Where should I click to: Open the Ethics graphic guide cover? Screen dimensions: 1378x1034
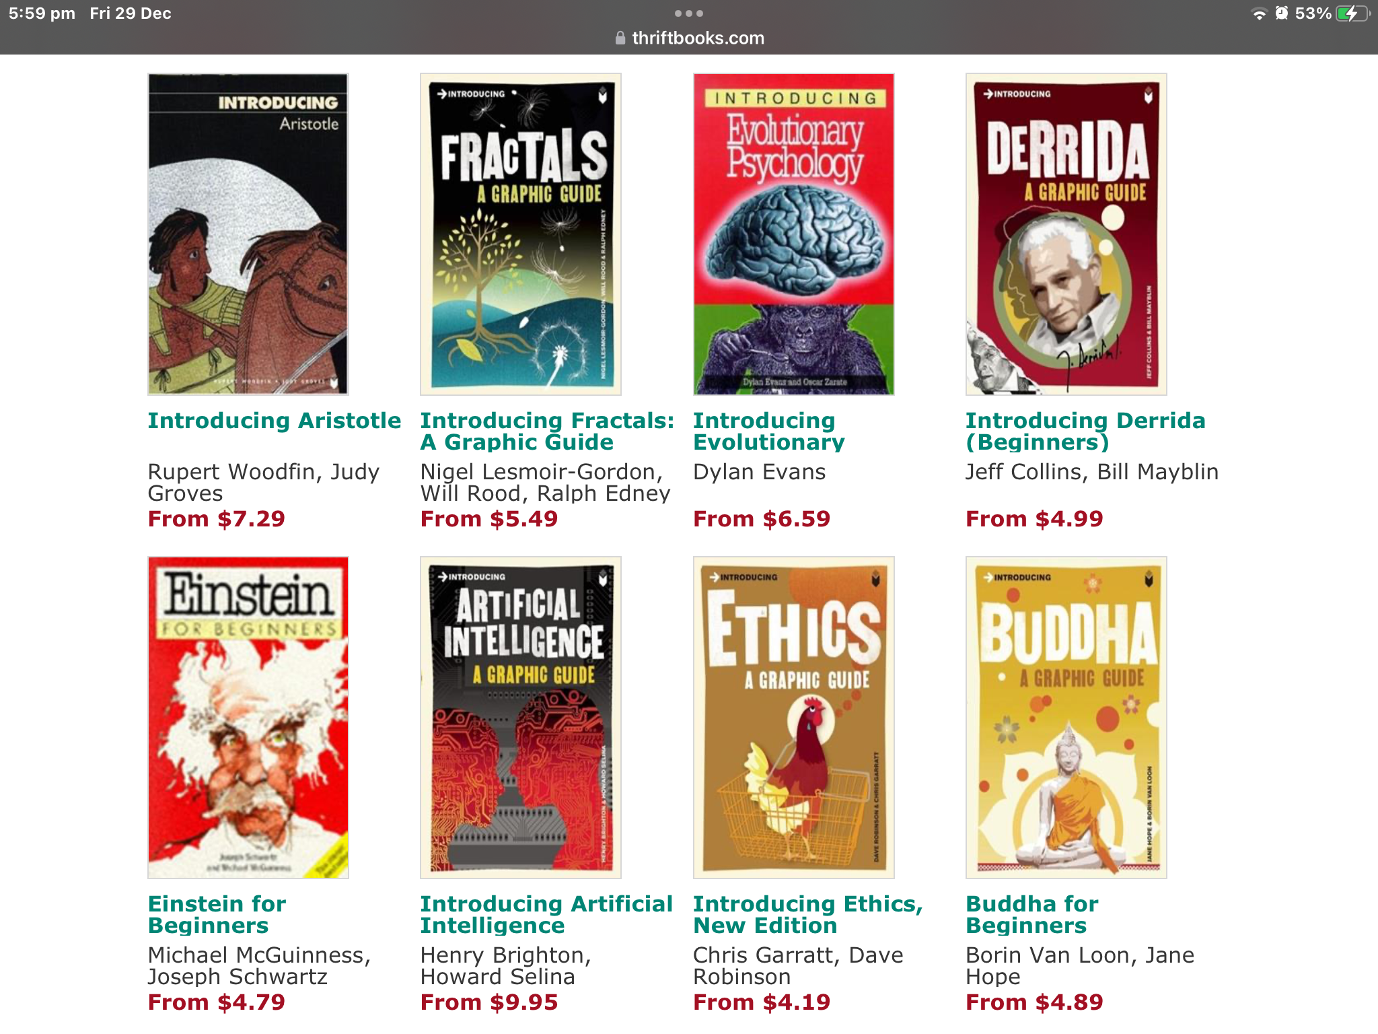point(794,717)
